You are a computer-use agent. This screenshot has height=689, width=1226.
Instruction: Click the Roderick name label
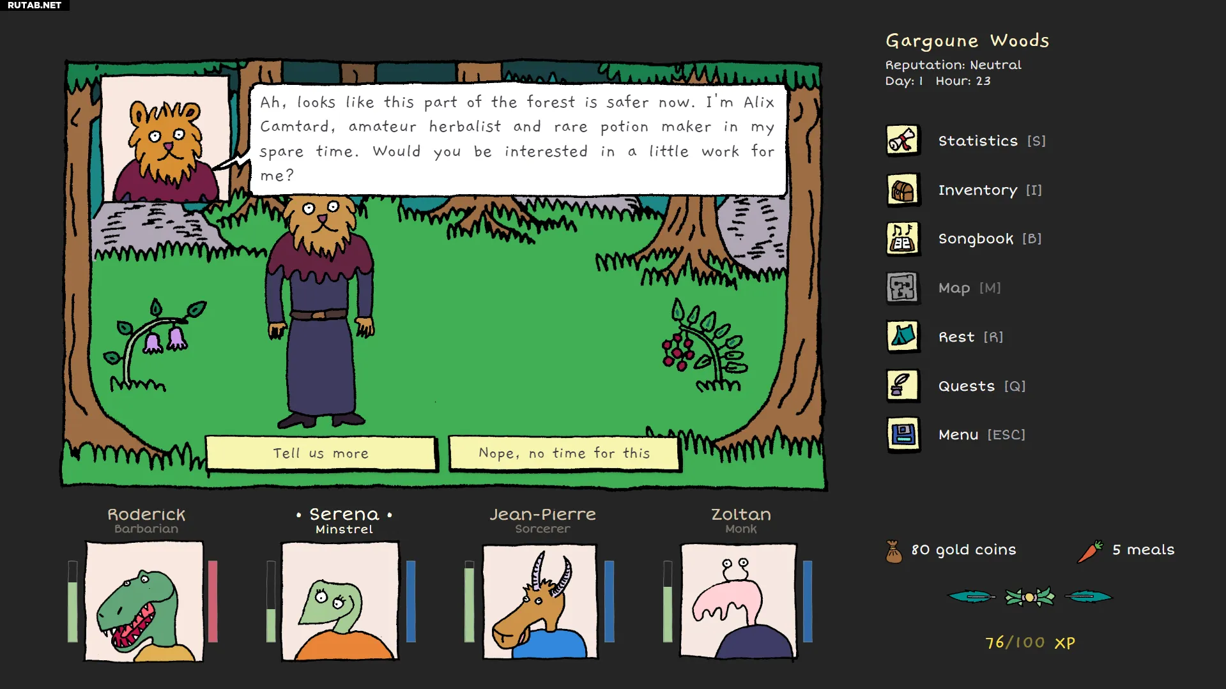pos(146,514)
